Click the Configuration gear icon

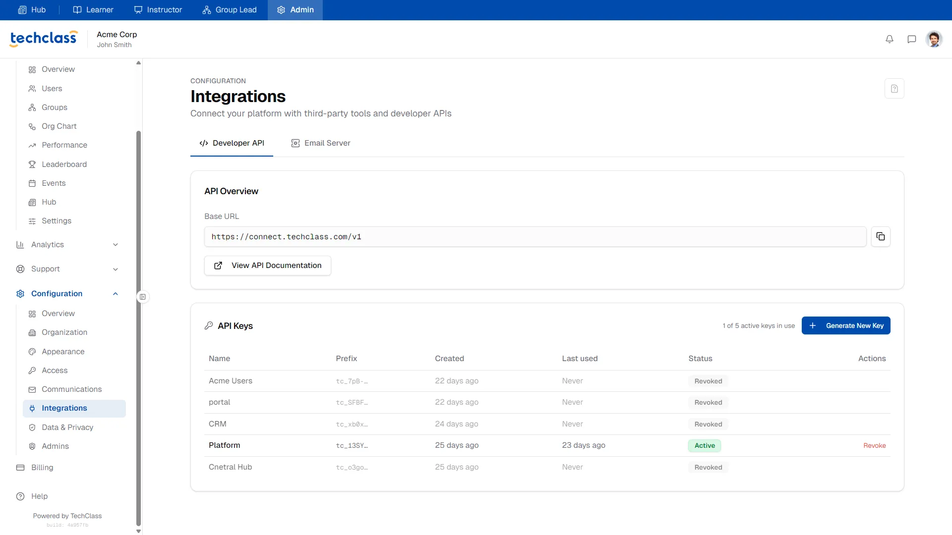(20, 294)
